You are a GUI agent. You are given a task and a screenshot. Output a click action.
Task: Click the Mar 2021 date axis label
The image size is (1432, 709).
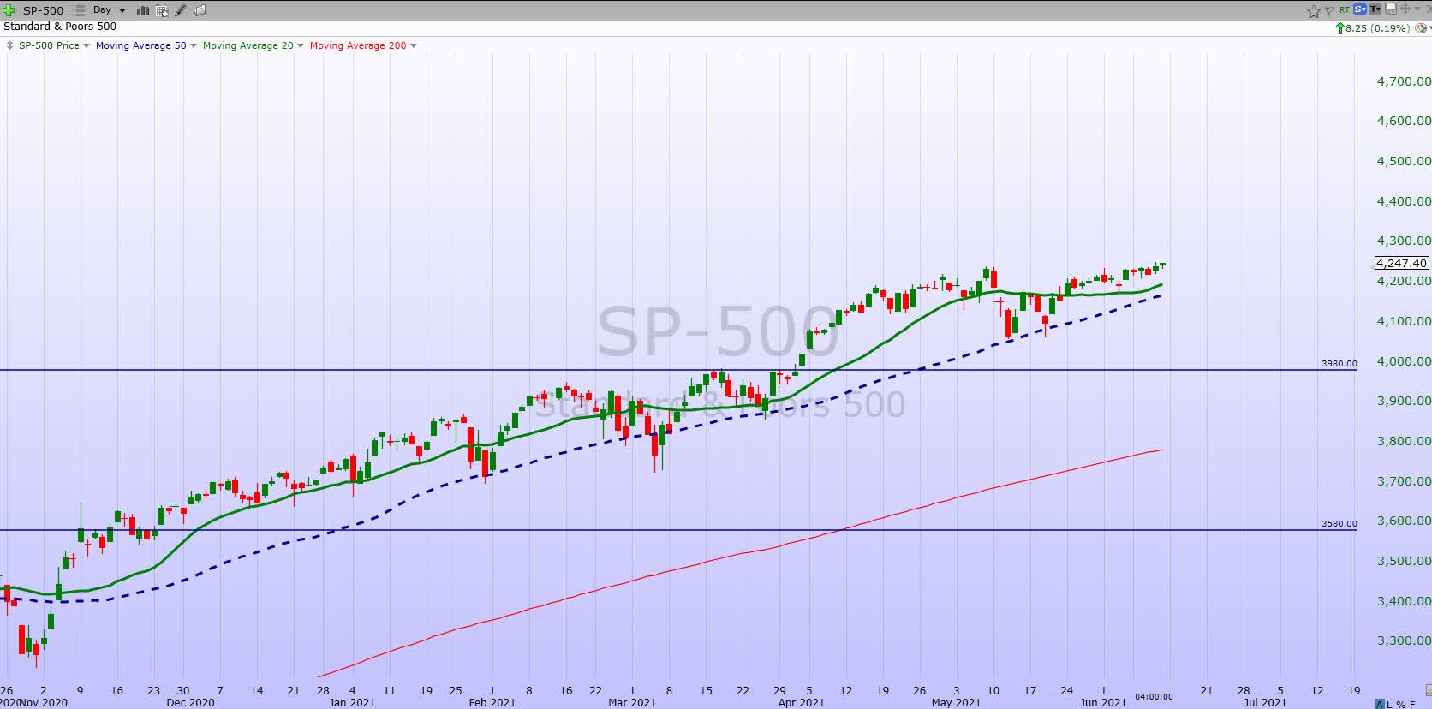(631, 702)
